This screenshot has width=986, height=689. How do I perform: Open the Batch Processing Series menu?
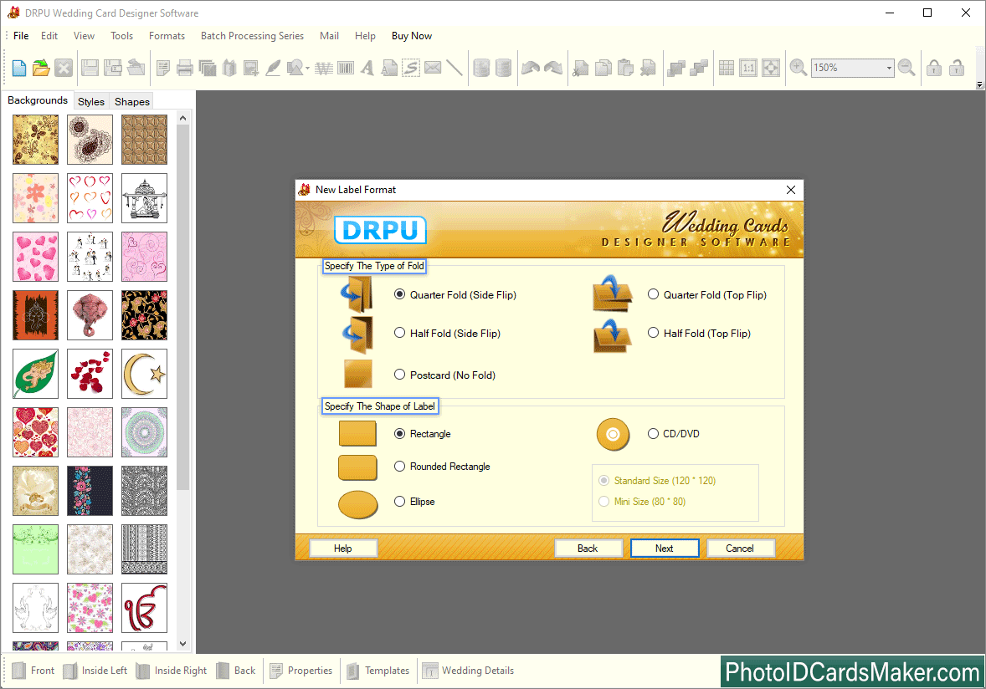[x=252, y=36]
